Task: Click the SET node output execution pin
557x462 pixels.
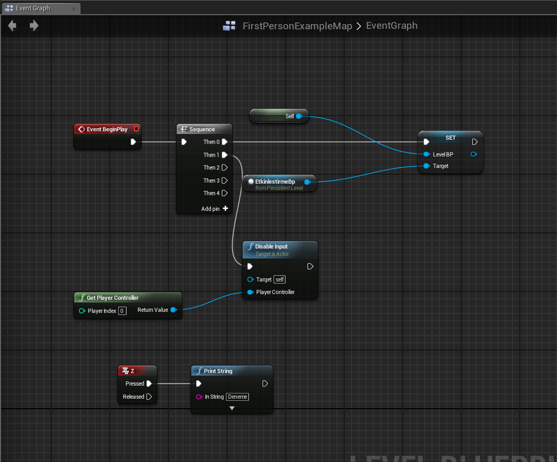Action: (x=474, y=142)
